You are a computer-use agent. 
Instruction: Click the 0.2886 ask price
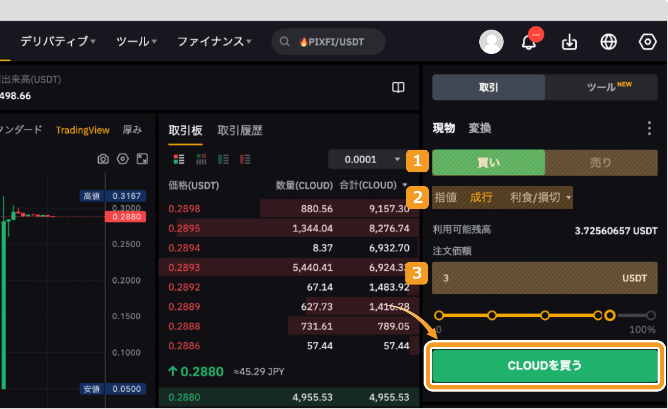(x=184, y=346)
